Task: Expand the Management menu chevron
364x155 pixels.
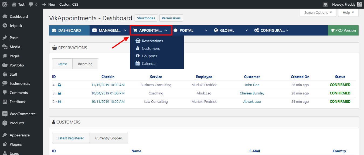Action: 125,30
